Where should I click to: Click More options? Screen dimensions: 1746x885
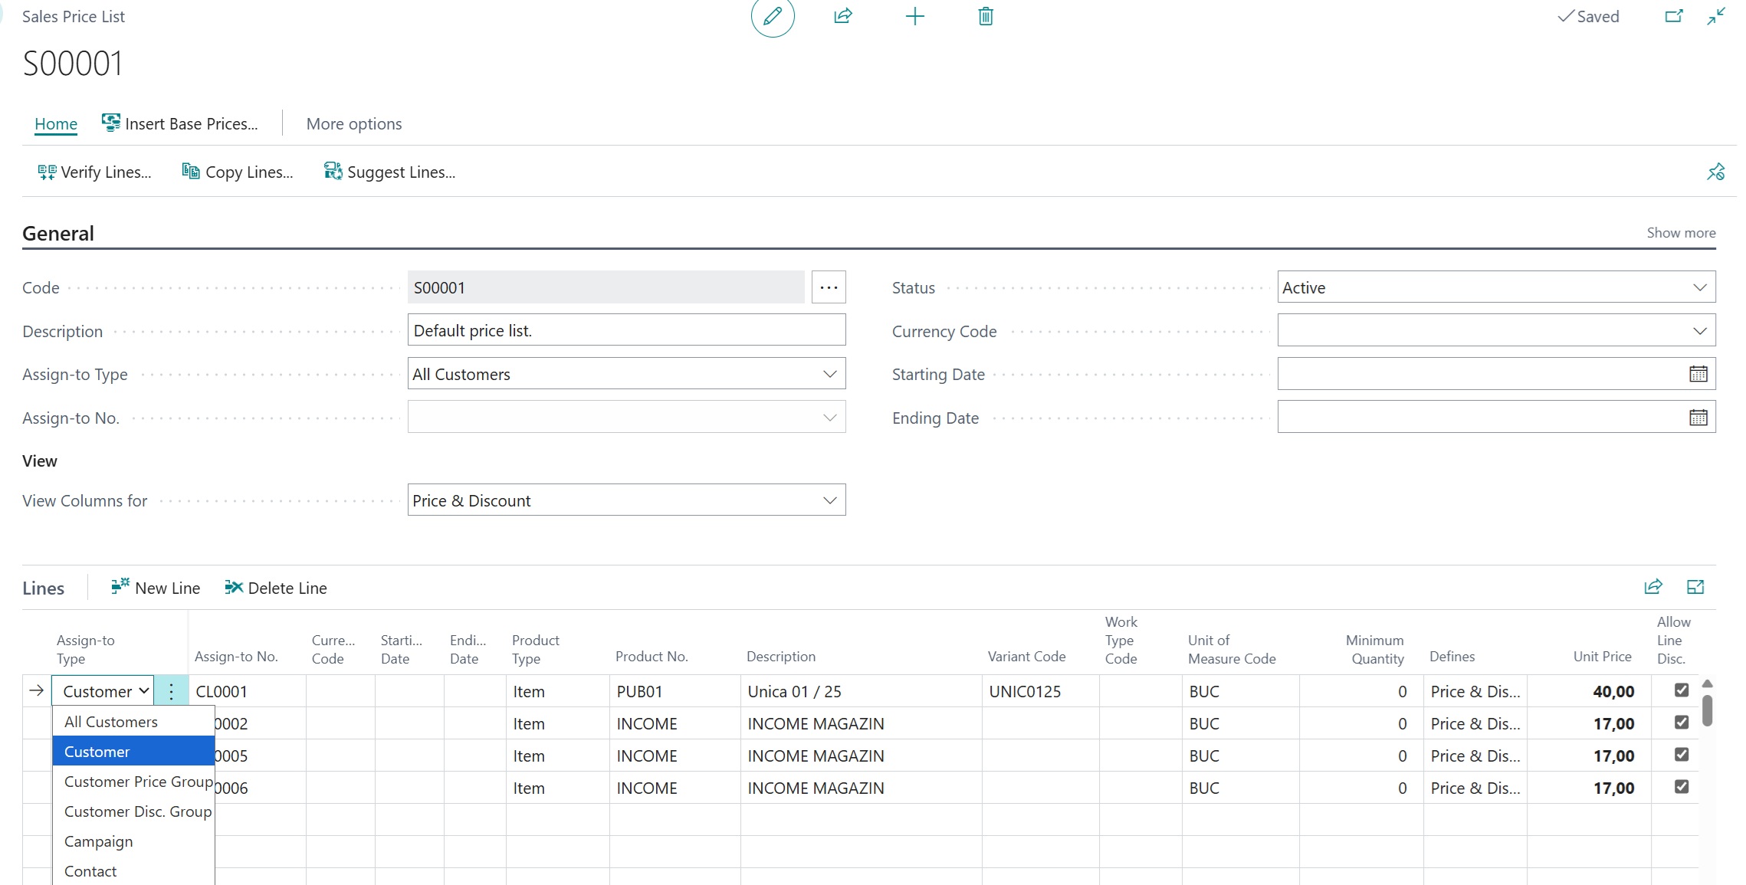point(354,123)
